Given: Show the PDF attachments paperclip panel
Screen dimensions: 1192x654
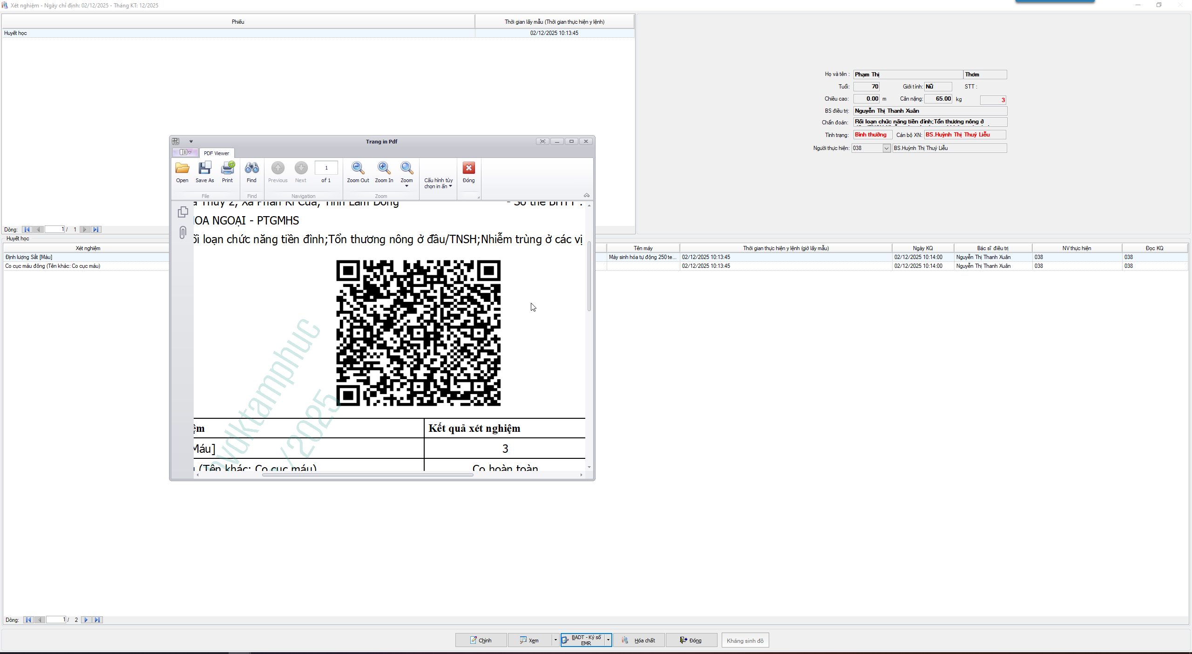Looking at the screenshot, I should 183,232.
